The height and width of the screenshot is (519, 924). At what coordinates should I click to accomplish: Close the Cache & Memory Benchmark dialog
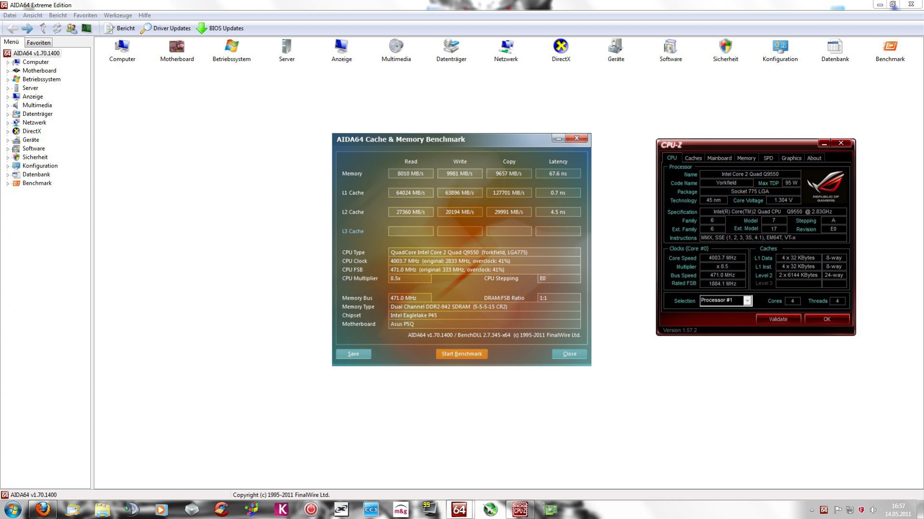(x=570, y=354)
